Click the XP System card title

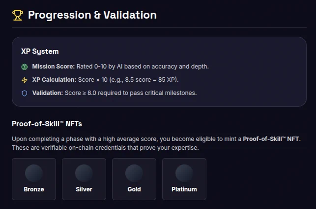tap(40, 51)
